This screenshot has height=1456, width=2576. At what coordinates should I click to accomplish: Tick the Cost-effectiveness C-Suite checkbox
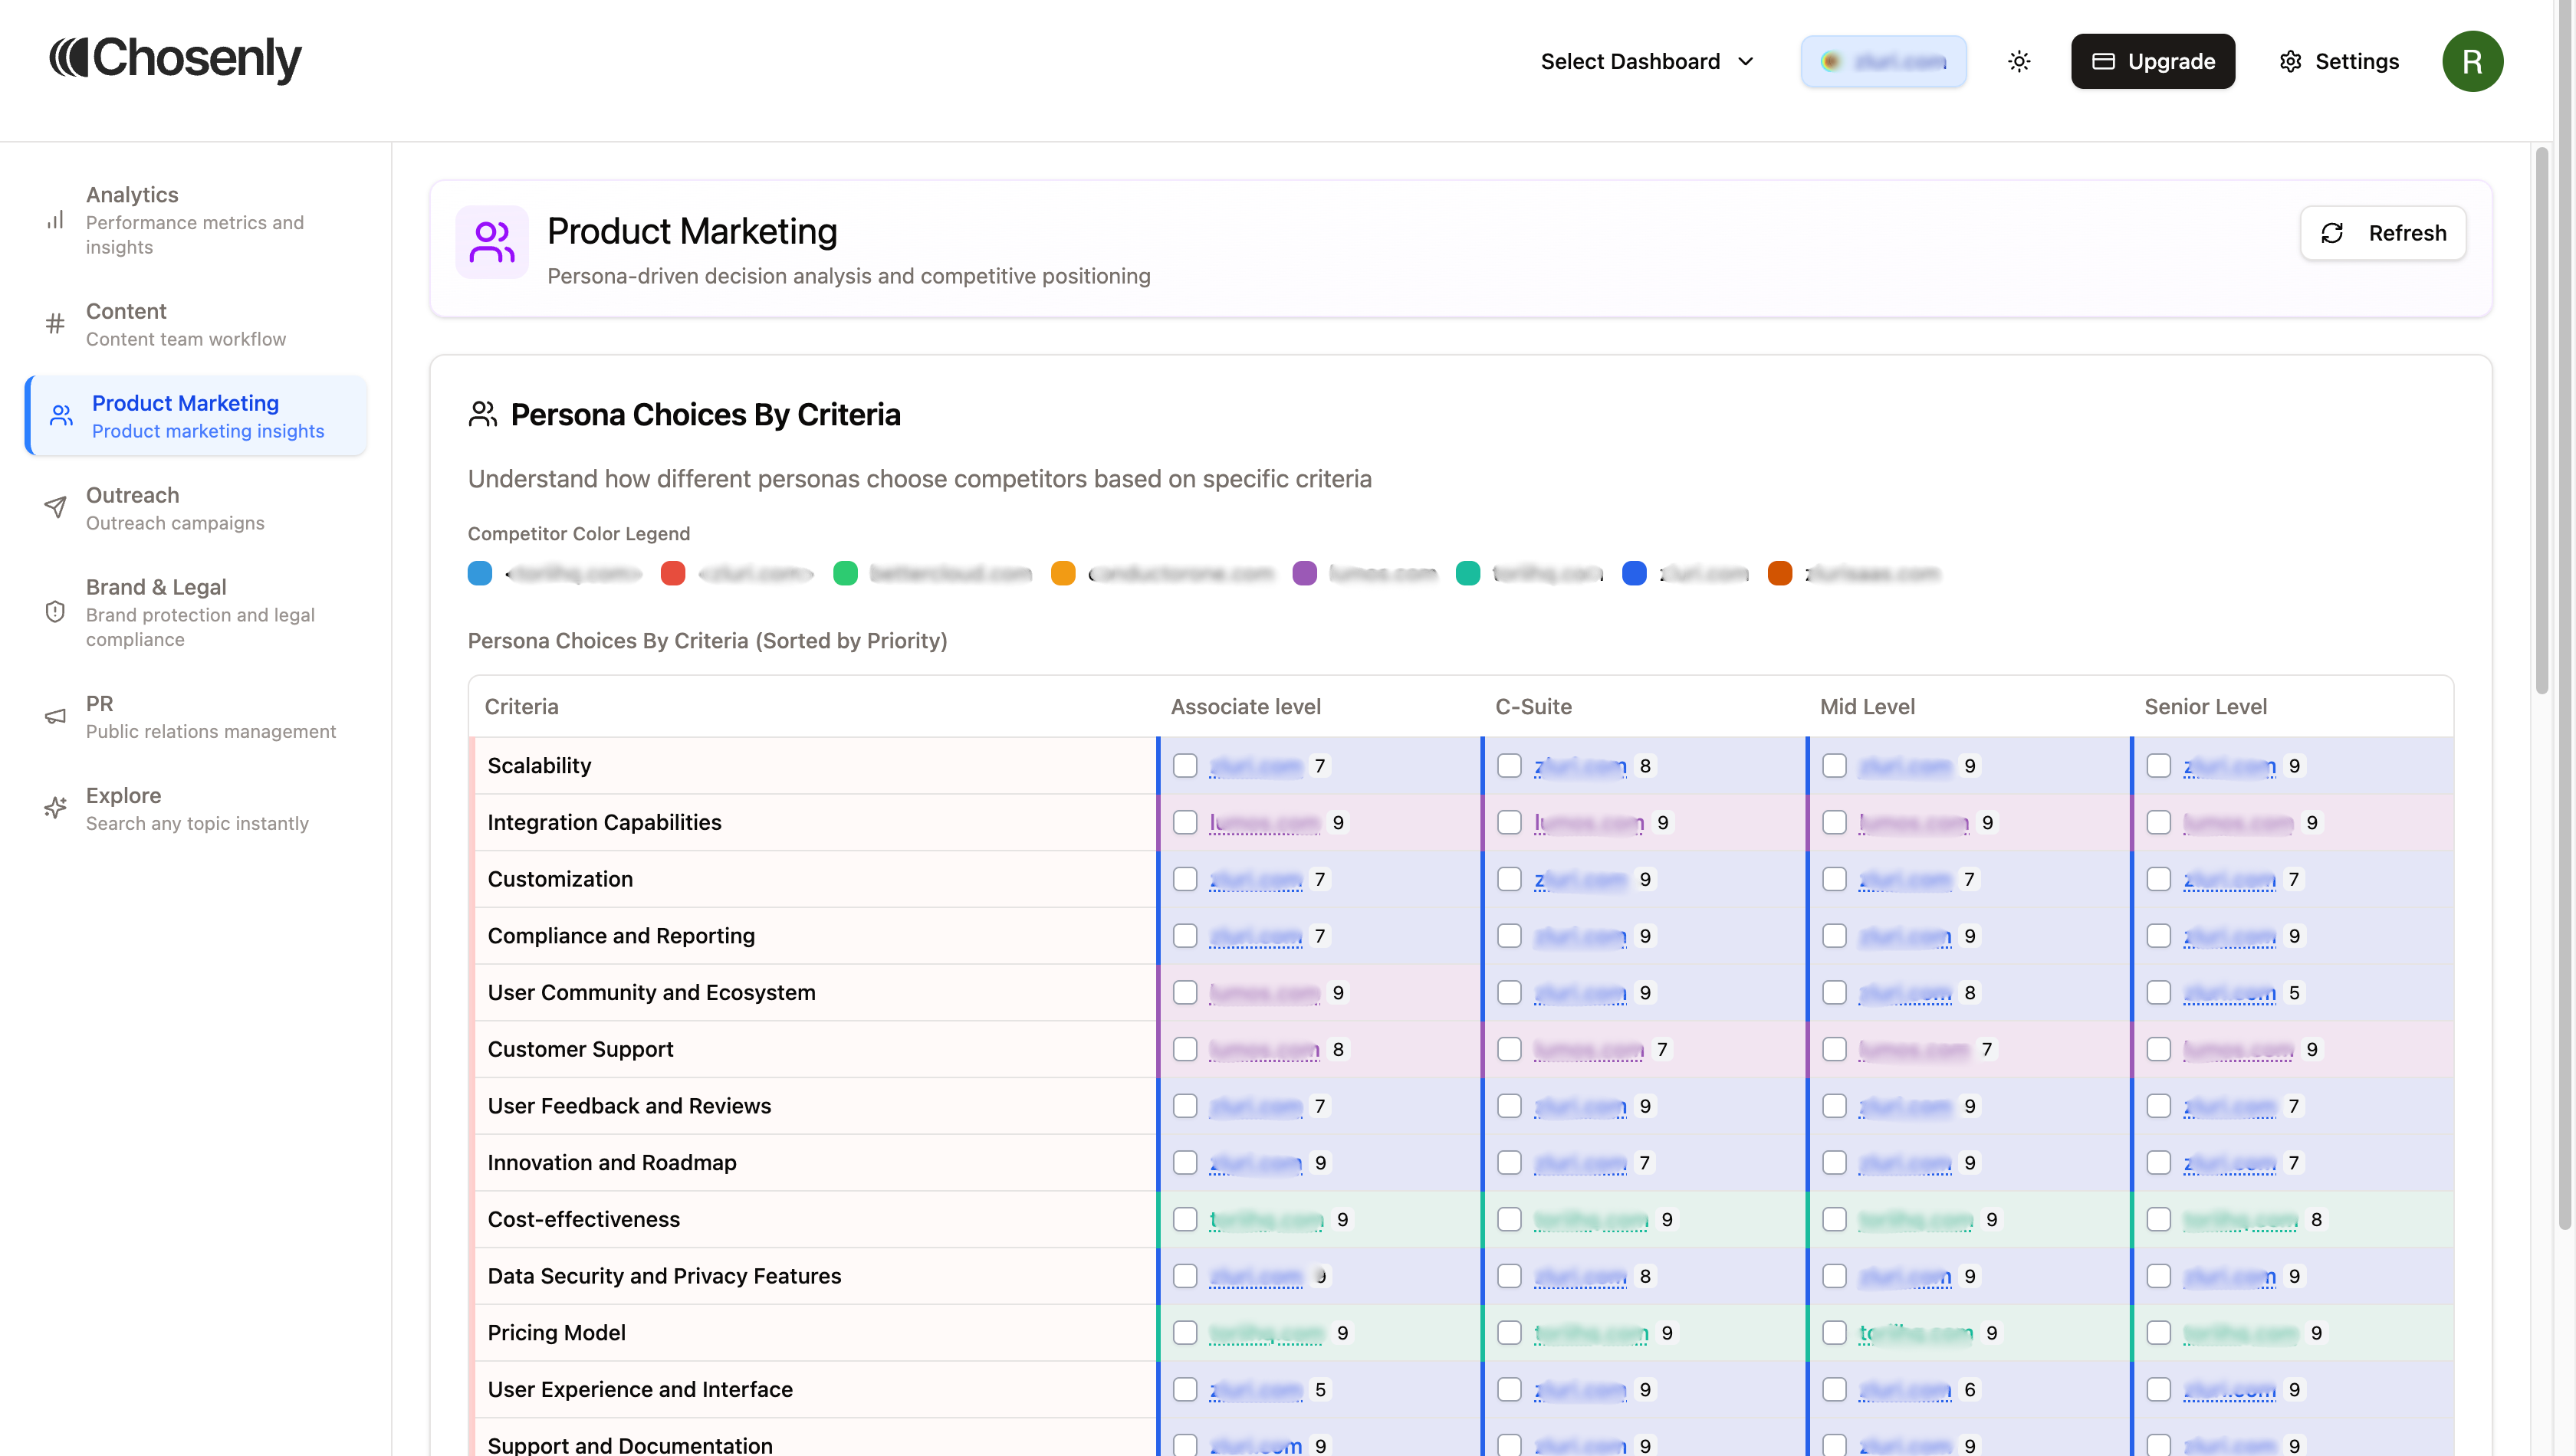point(1510,1220)
